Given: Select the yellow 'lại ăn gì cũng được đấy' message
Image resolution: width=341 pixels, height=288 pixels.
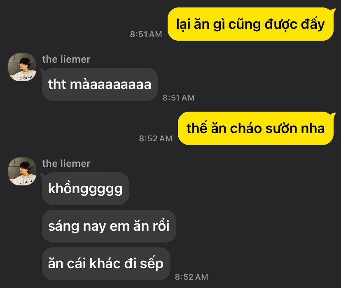Looking at the screenshot, I should click(x=250, y=24).
